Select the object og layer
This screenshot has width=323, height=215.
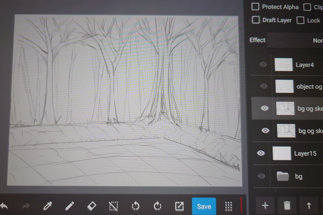click(309, 86)
